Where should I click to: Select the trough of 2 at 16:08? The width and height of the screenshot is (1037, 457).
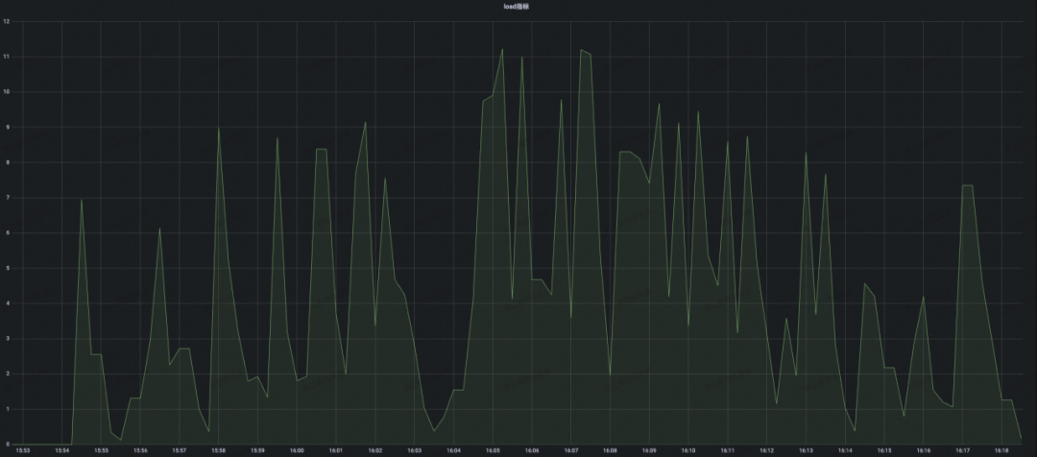click(x=610, y=373)
